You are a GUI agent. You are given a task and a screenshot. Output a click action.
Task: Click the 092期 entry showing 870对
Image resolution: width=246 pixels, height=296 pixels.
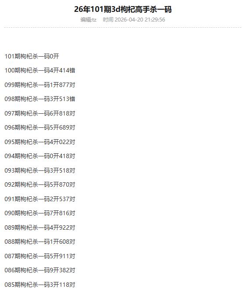[40, 184]
